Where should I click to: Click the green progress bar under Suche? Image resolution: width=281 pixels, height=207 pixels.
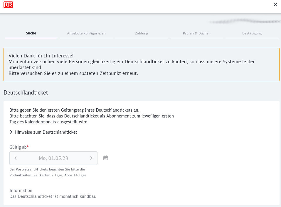click(31, 38)
